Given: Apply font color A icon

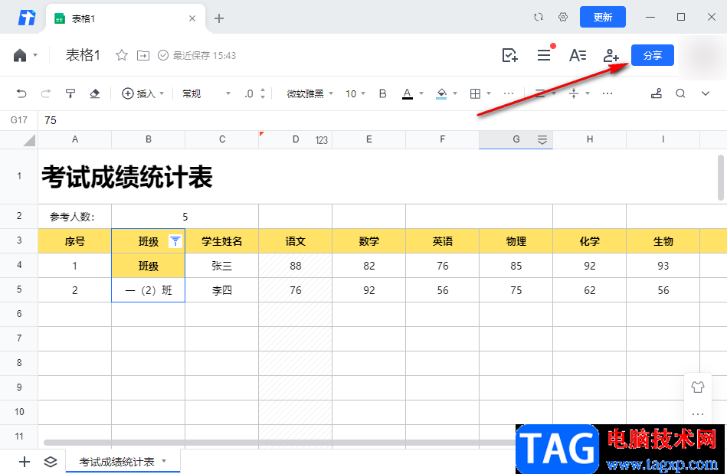Looking at the screenshot, I should point(407,93).
